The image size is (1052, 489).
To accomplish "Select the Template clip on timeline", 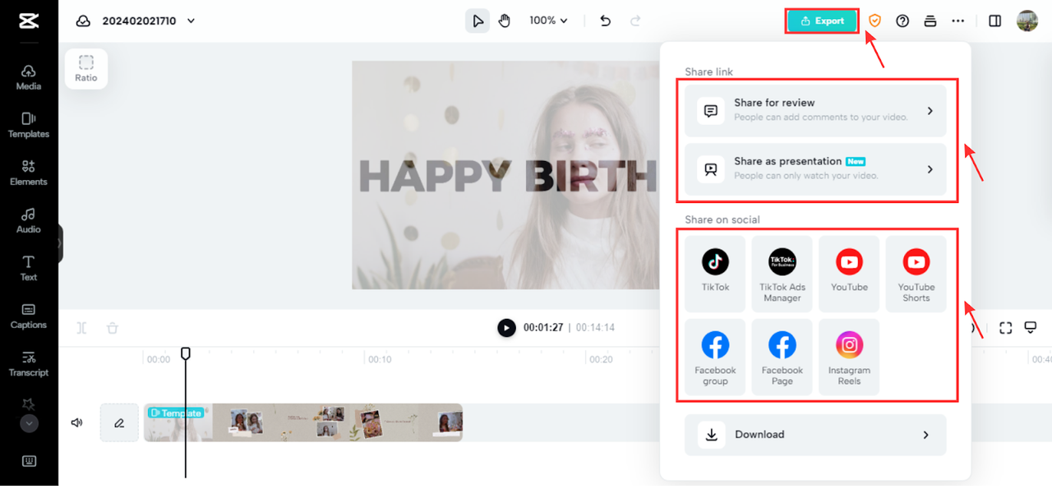I will pyautogui.click(x=303, y=422).
